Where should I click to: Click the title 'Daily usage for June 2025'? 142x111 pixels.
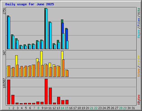pos(30,4)
